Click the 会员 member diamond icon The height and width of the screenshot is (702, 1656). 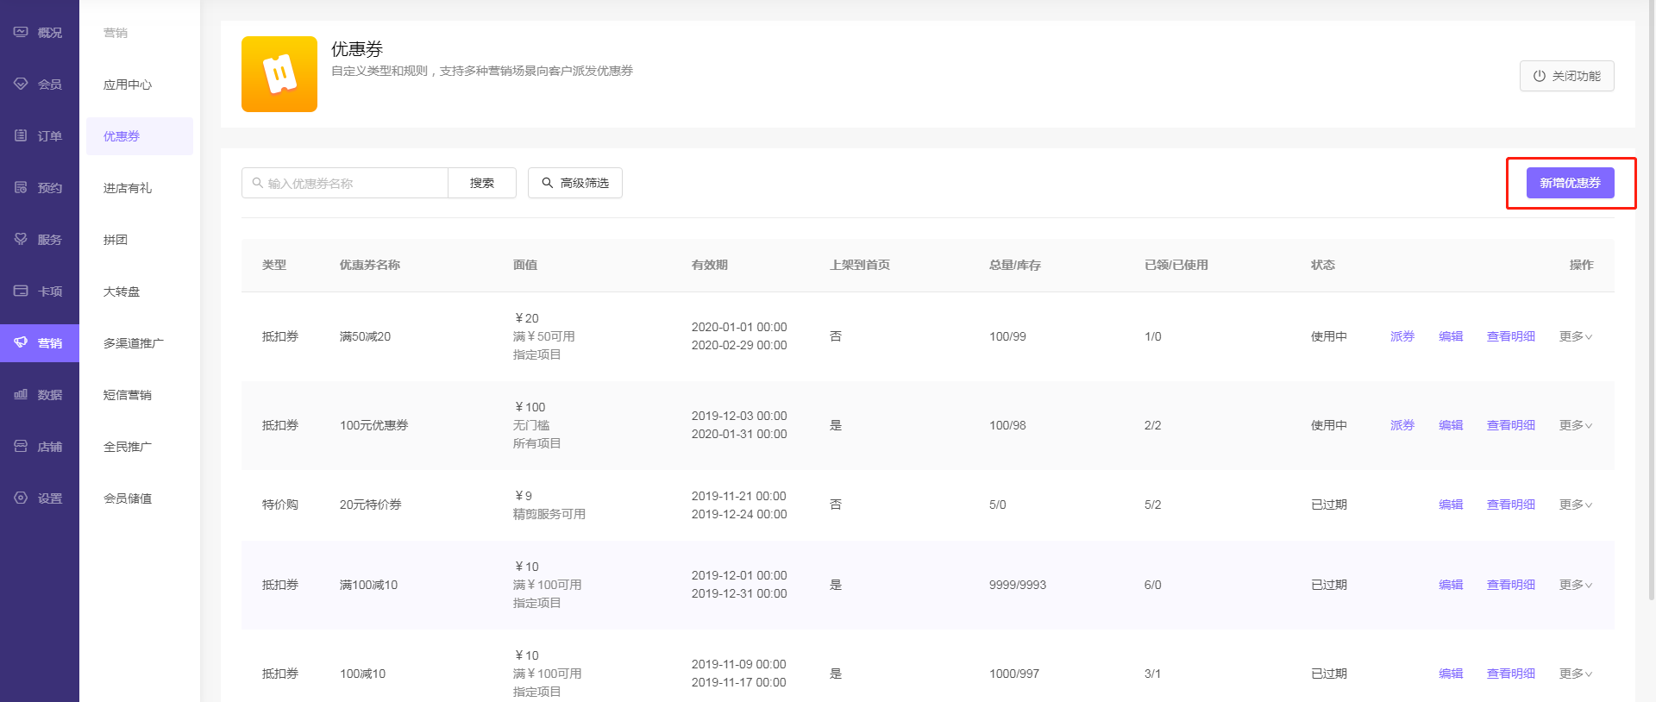(x=21, y=84)
